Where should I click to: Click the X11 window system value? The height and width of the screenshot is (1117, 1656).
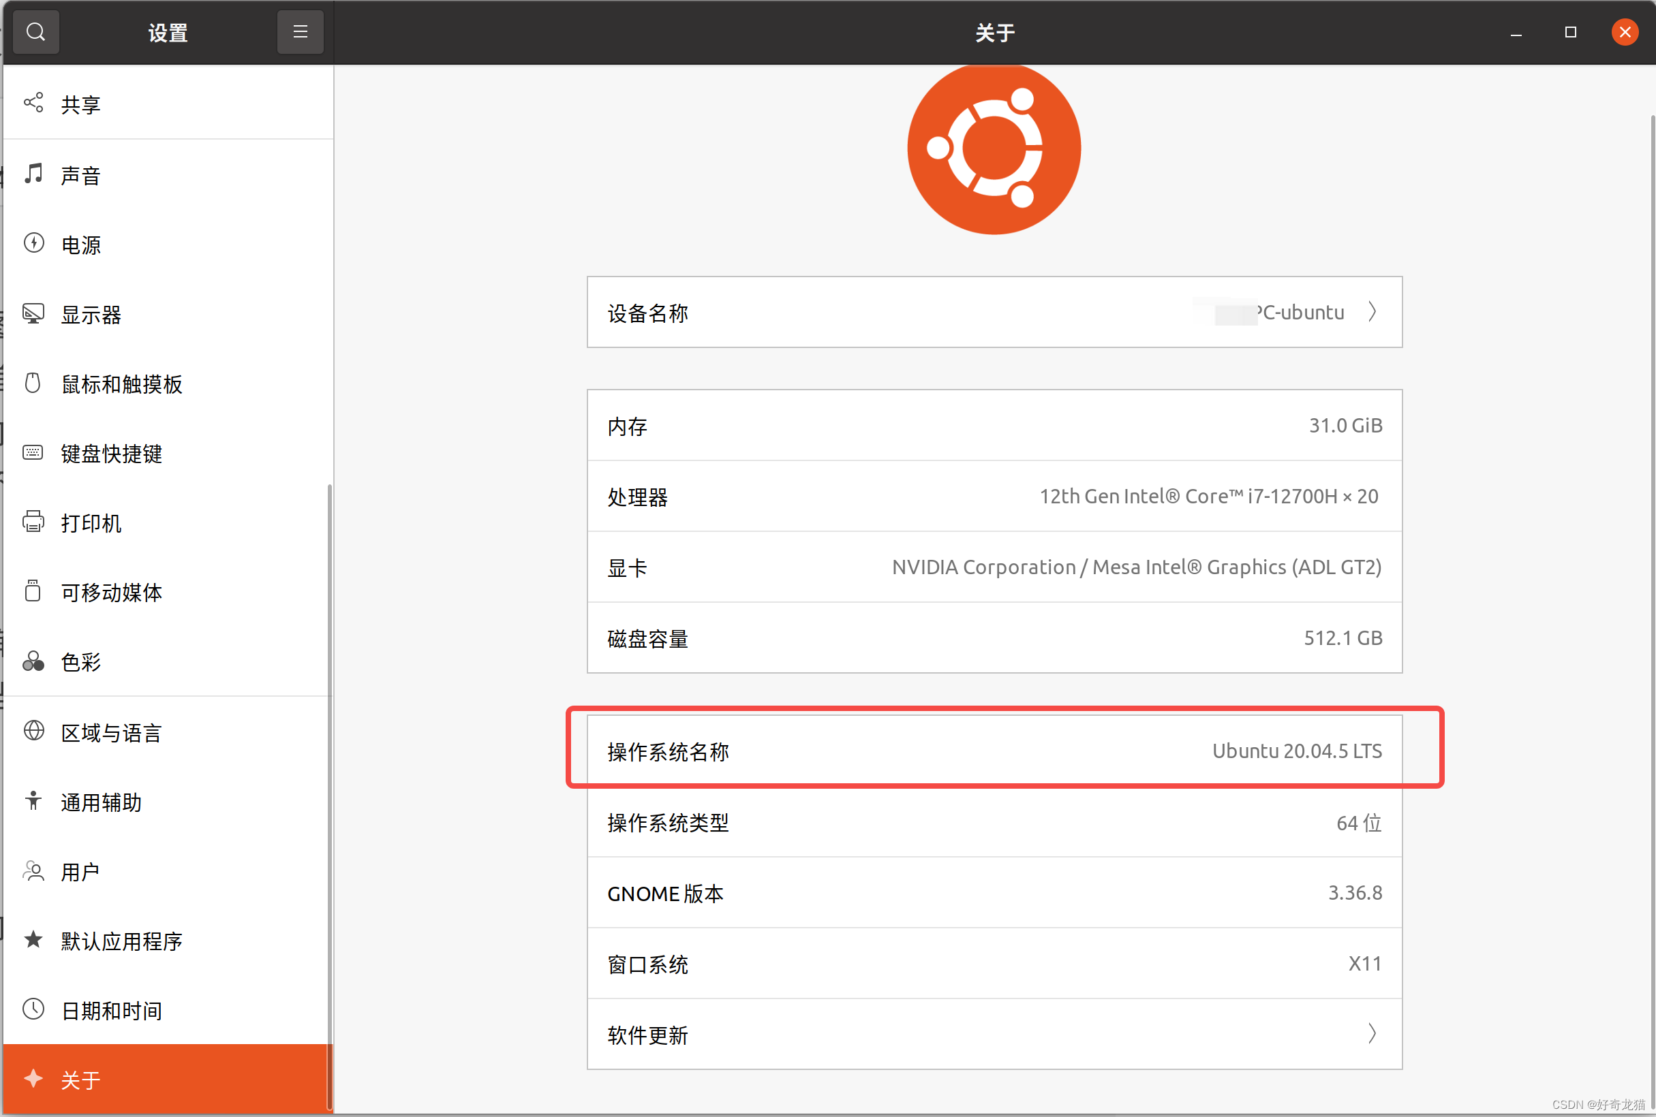click(1364, 964)
